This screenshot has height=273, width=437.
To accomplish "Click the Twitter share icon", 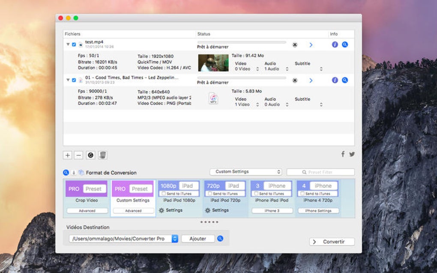I will (352, 154).
